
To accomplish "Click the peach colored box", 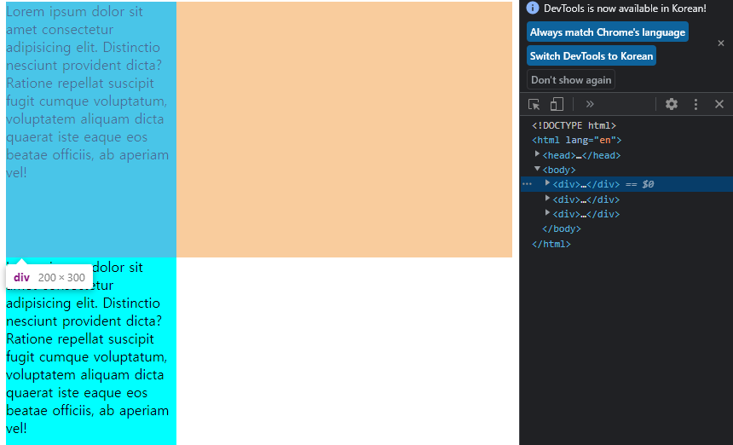I will point(344,130).
